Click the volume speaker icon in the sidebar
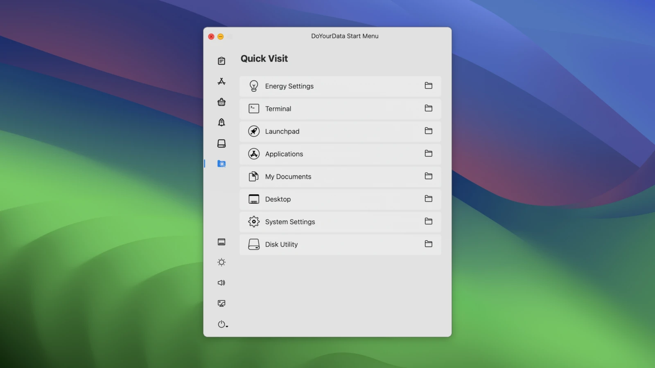 click(221, 283)
